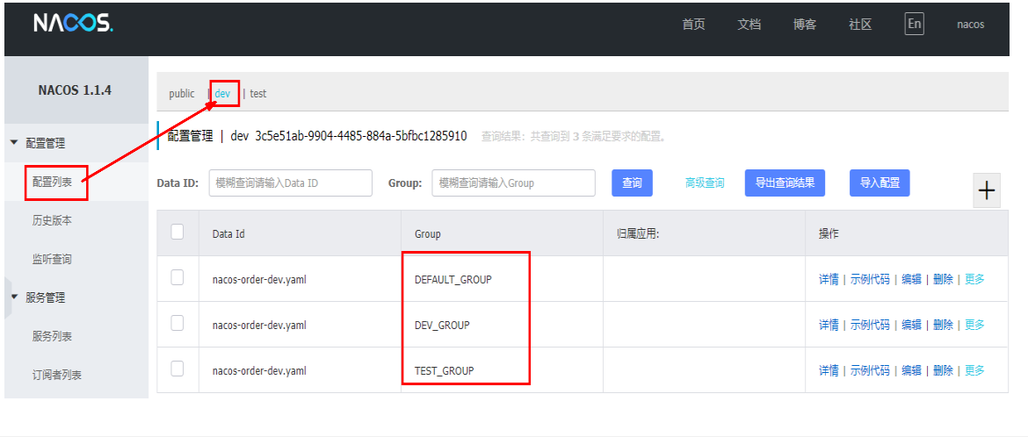Check the DEV_GROUP row checkbox
The height and width of the screenshot is (437, 1028).
point(177,323)
